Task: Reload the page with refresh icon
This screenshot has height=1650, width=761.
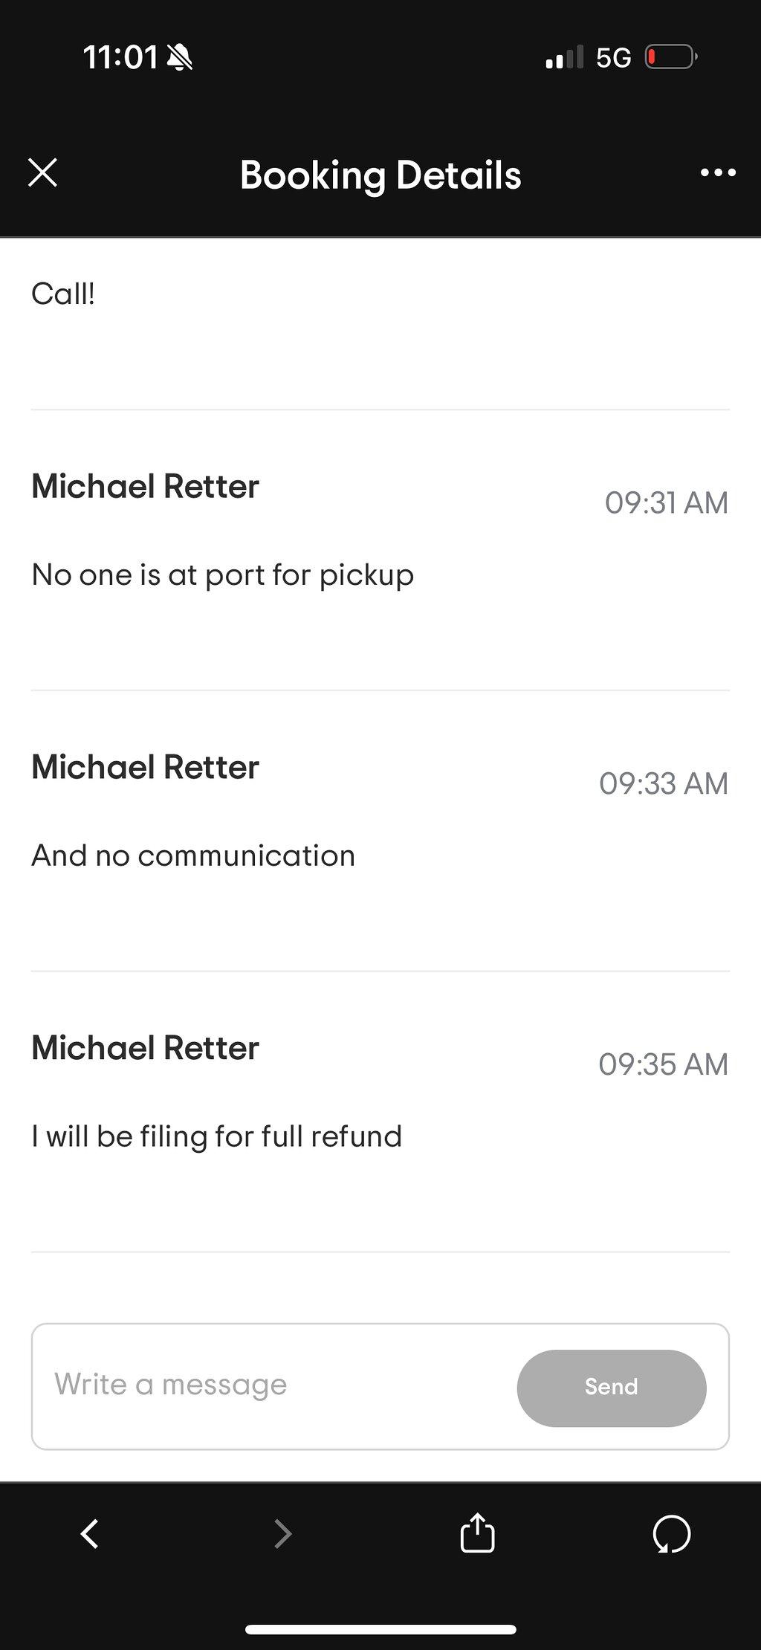Action: coord(672,1535)
